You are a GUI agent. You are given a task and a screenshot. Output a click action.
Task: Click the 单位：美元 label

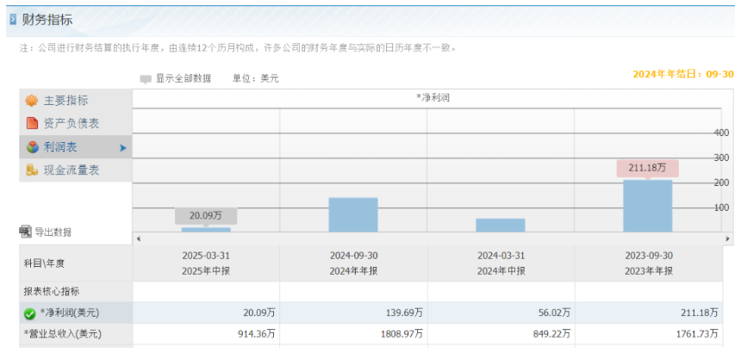[x=255, y=79]
